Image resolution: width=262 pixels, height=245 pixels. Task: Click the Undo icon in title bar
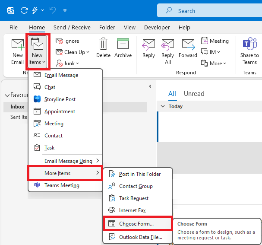coord(53,10)
